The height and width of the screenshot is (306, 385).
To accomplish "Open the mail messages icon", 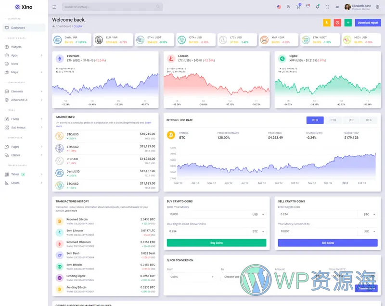I will 308,7.
